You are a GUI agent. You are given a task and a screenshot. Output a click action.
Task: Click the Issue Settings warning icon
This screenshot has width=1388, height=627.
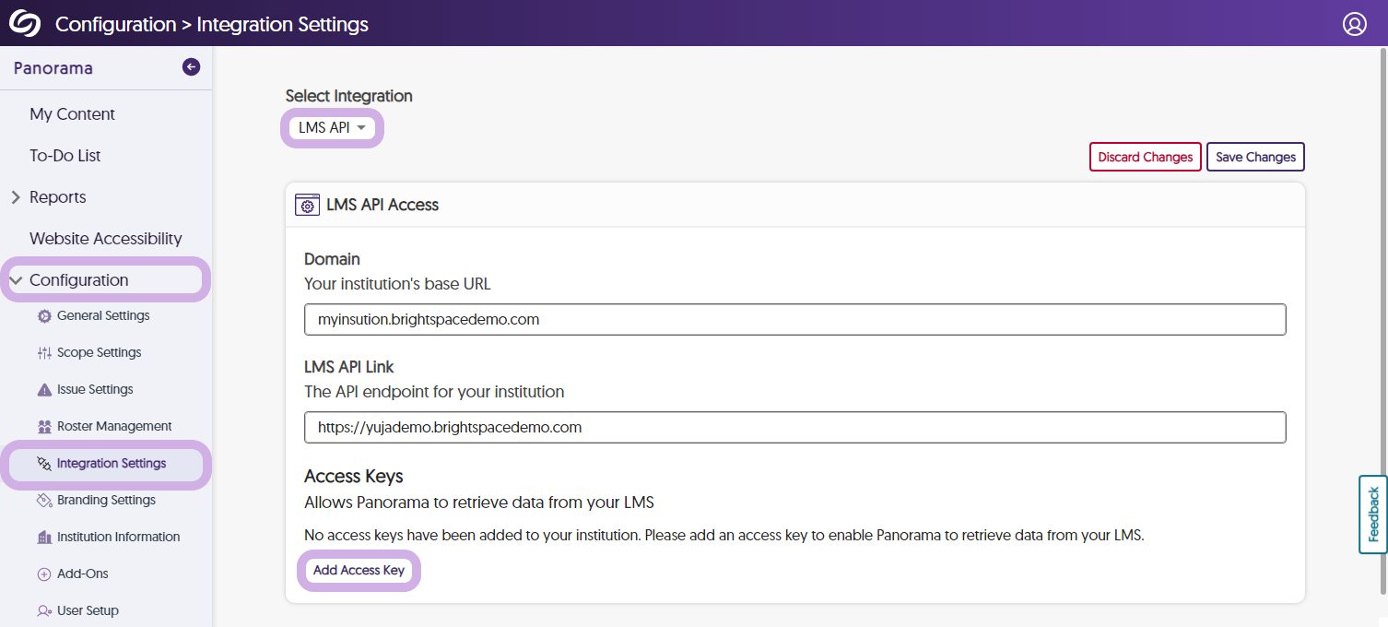point(44,390)
